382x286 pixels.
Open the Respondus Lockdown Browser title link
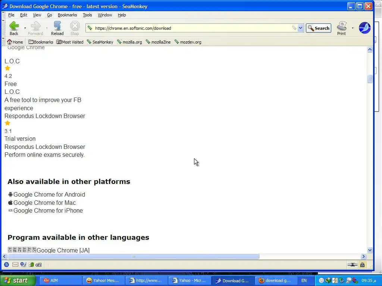pos(45,116)
